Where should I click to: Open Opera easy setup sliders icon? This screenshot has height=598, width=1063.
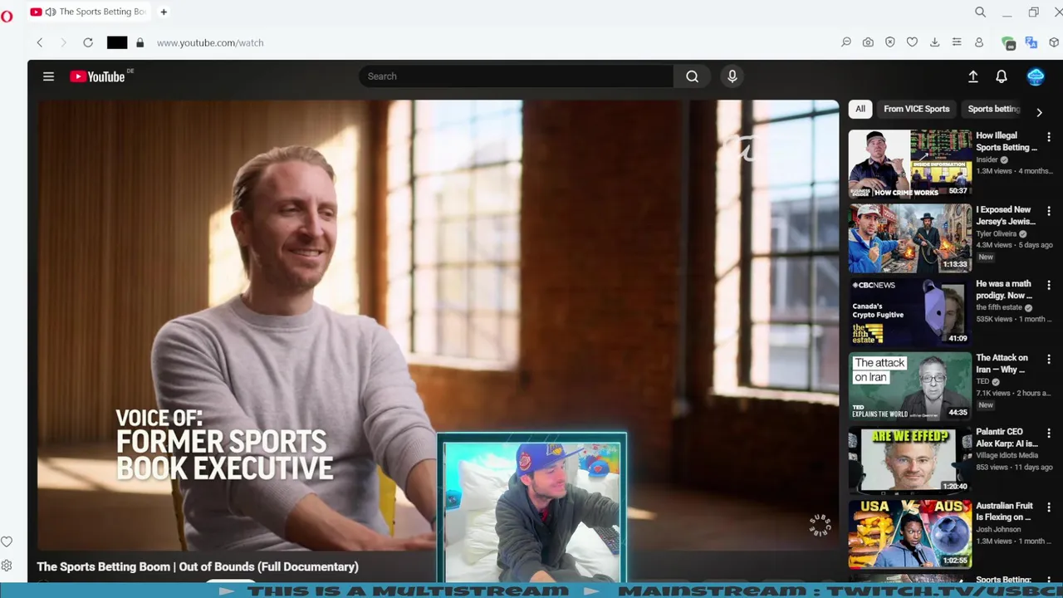click(x=957, y=42)
